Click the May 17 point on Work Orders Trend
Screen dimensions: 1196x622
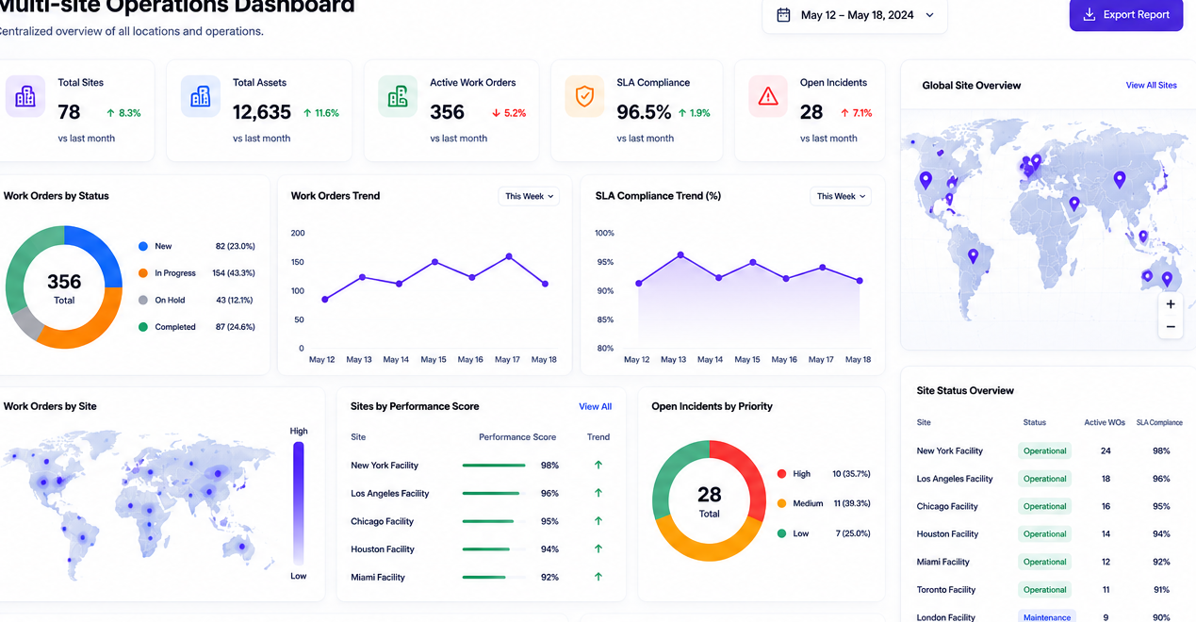pyautogui.click(x=509, y=255)
